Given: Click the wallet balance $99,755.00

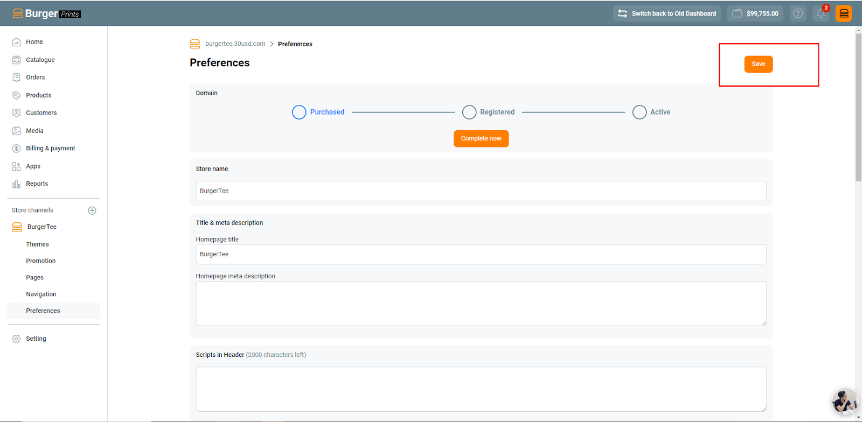Looking at the screenshot, I should click(x=755, y=13).
